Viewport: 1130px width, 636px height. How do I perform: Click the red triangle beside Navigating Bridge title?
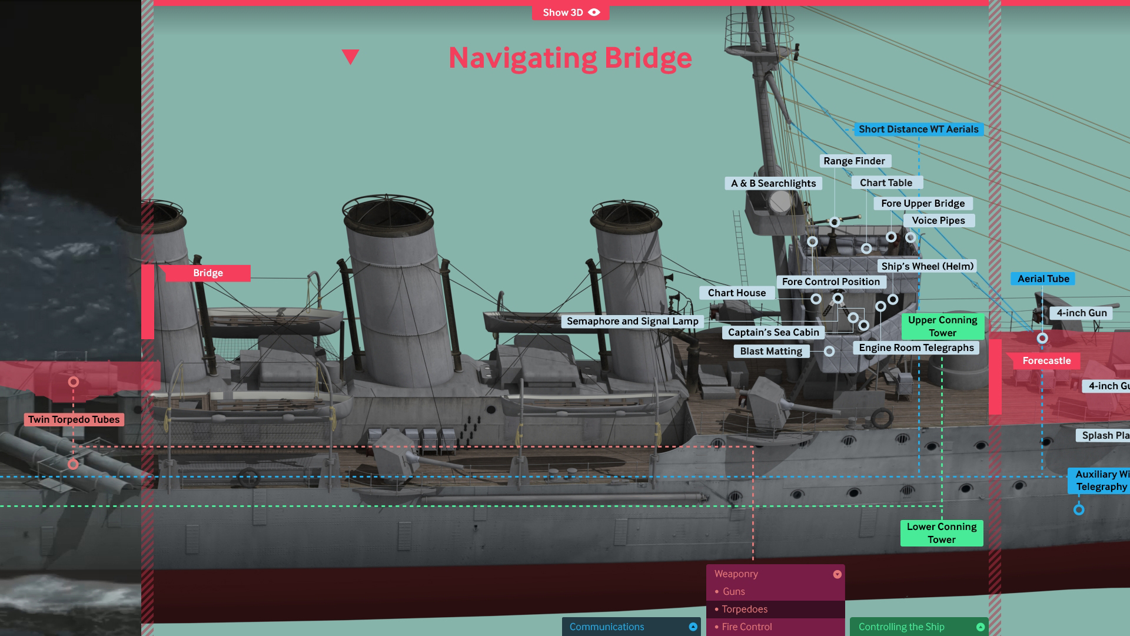[350, 57]
